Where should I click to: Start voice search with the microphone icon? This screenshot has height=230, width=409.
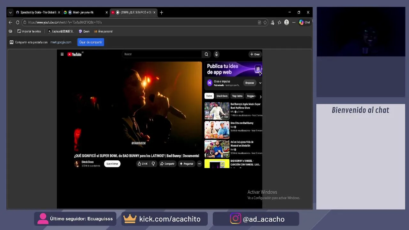[x=216, y=54]
